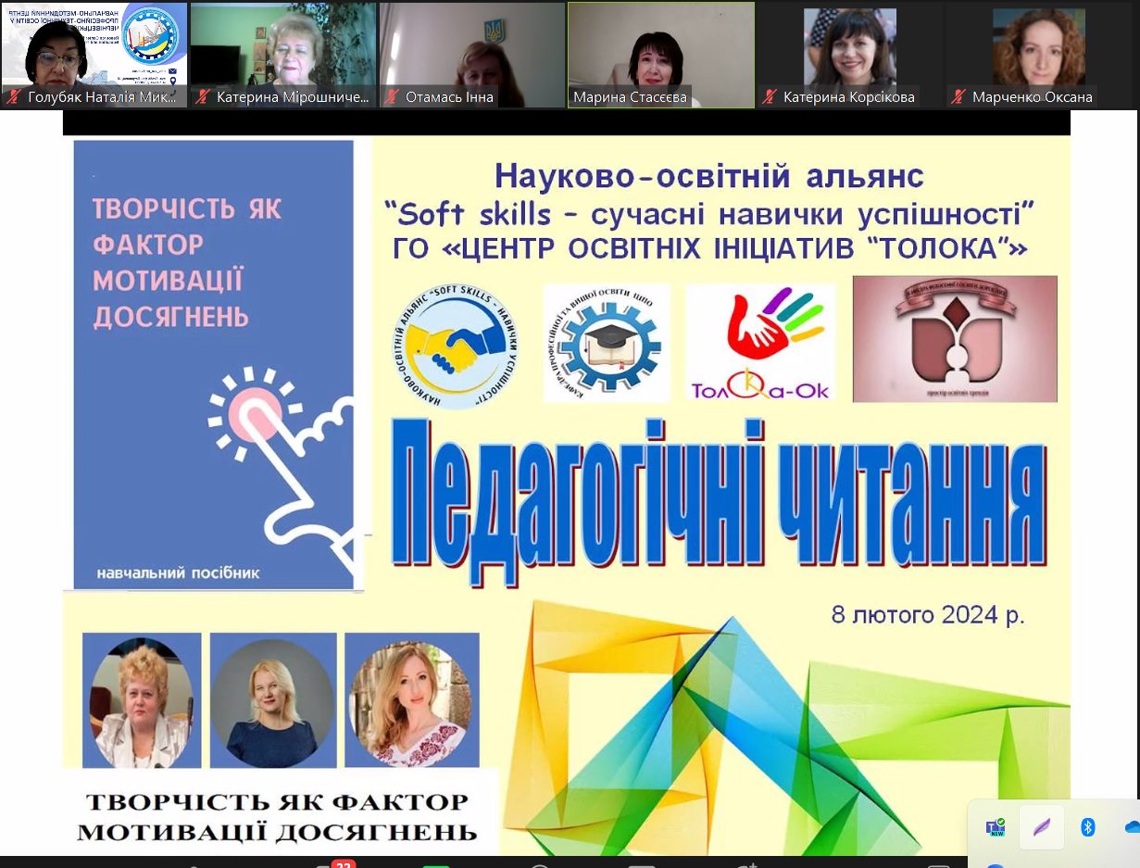This screenshot has width=1140, height=868.
Task: Click the 'Науково-освітній альянс' heading
Action: click(x=709, y=176)
